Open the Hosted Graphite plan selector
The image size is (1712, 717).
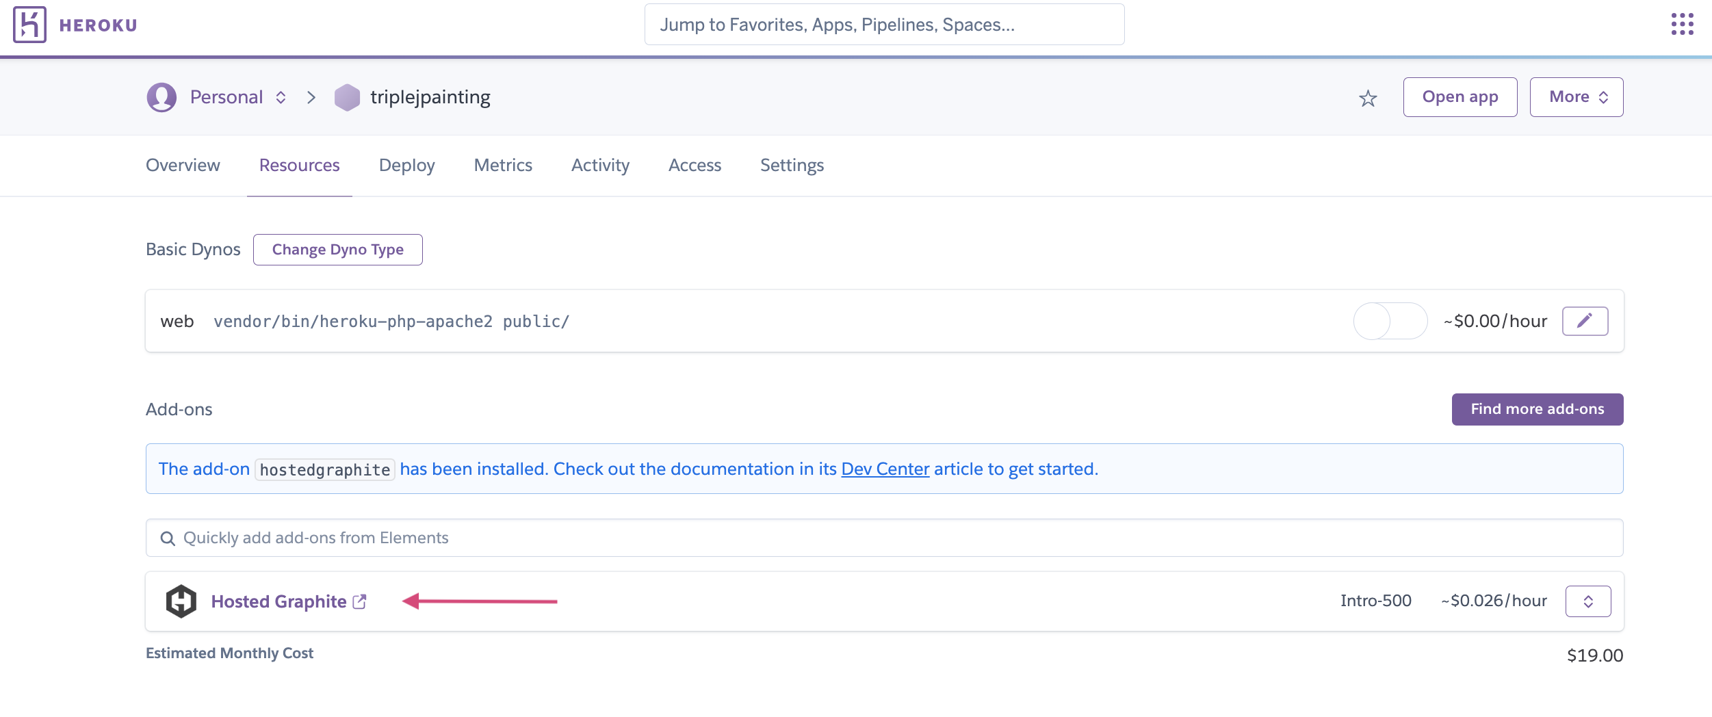point(1589,601)
